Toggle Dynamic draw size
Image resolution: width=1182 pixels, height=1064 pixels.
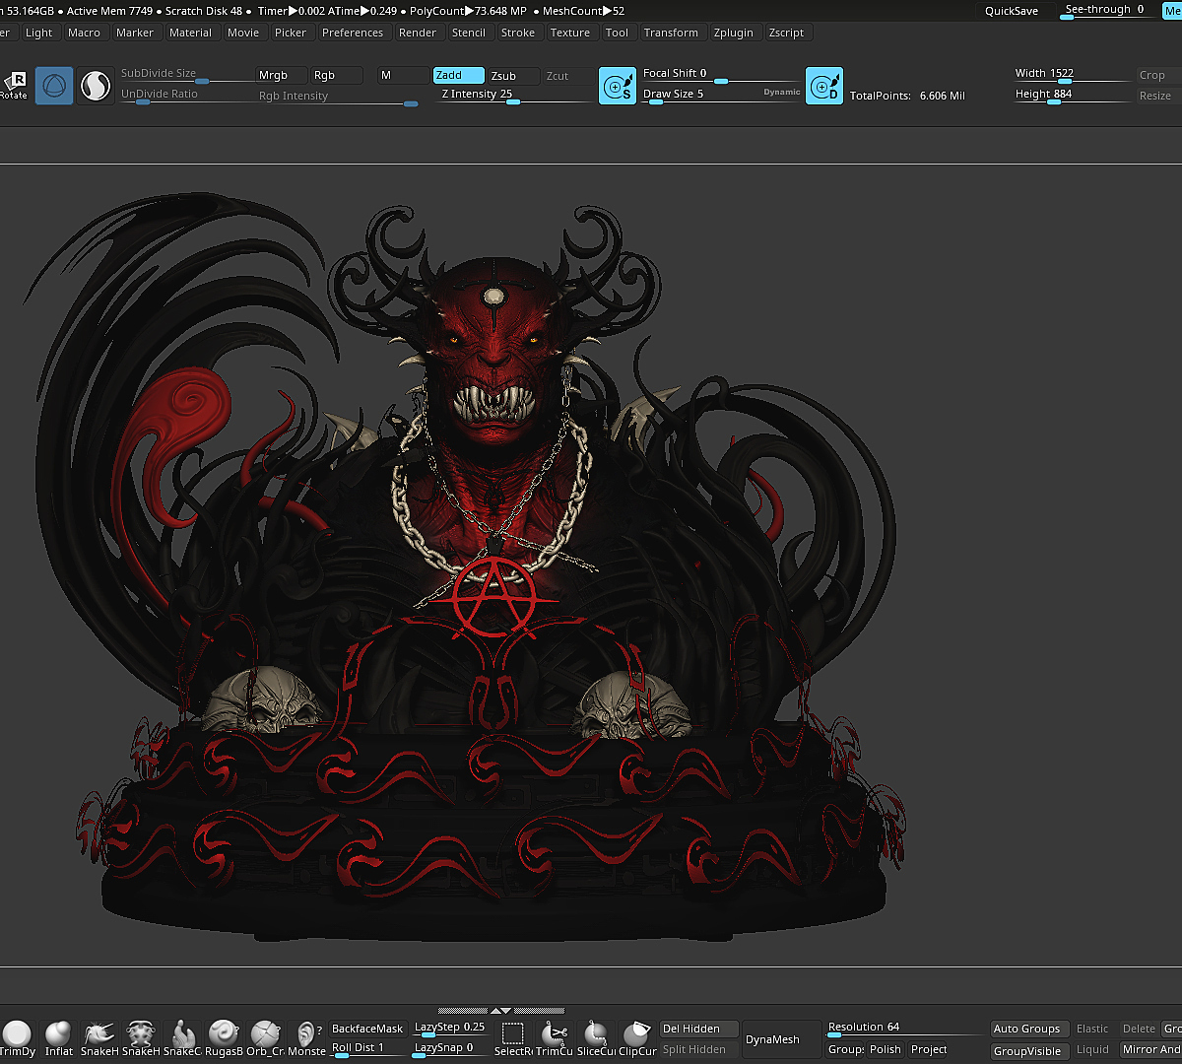coord(782,92)
